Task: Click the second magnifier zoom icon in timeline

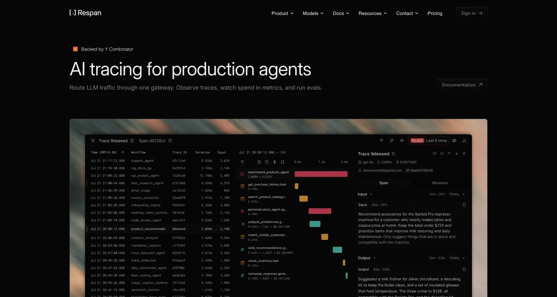Action: tap(267, 162)
